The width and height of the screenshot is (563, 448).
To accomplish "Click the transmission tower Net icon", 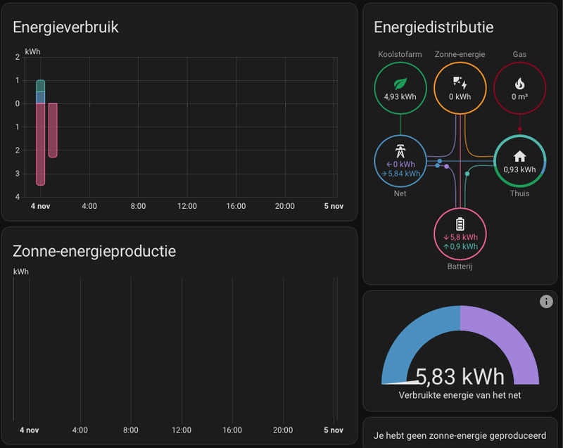I will coord(400,151).
